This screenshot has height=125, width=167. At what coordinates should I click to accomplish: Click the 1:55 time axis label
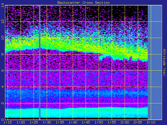click(112, 122)
